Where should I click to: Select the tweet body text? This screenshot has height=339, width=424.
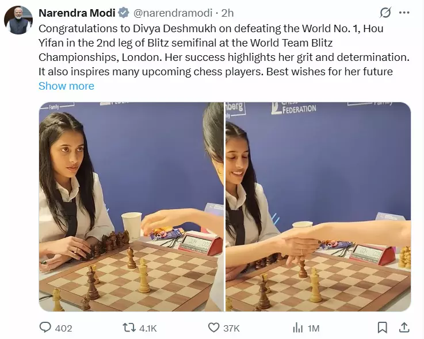coord(224,50)
